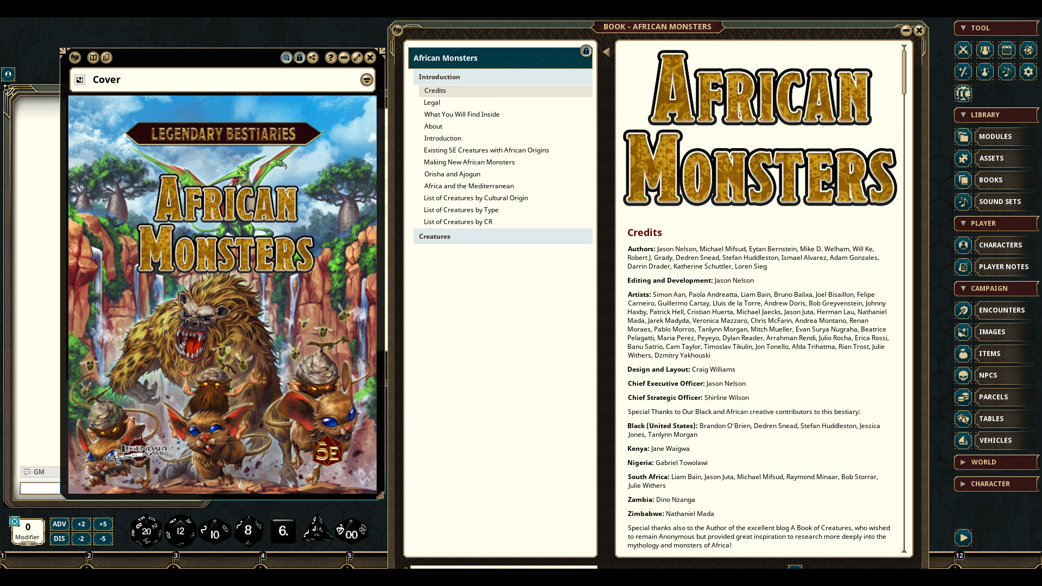Click the Modifiers plus/minus tool icon
1042x586 pixels.
[x=963, y=72]
